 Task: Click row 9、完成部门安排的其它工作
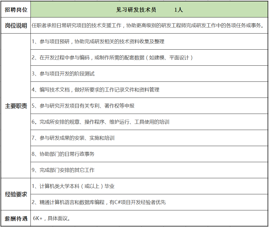[x=149, y=170]
